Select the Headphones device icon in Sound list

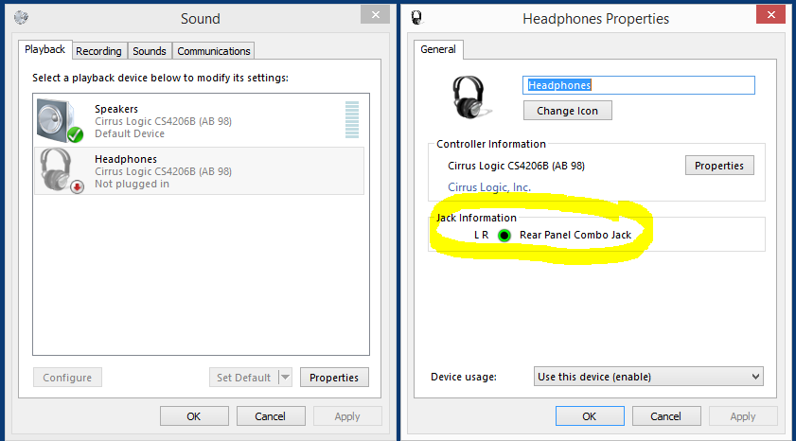(62, 170)
